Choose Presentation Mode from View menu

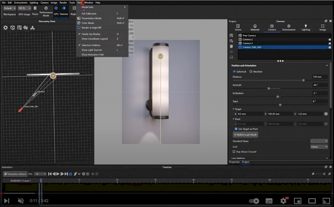[x=91, y=18]
